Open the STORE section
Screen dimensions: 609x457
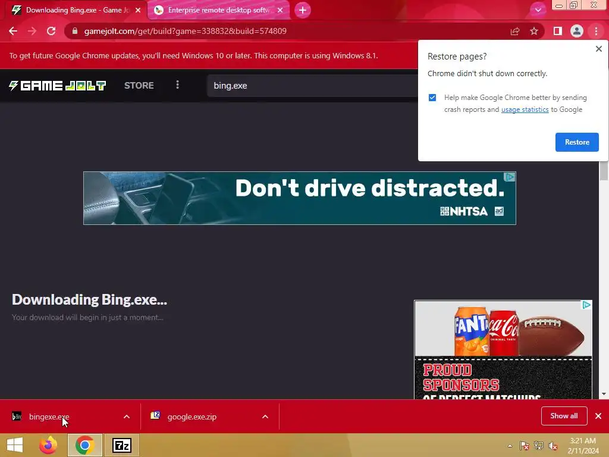point(139,86)
